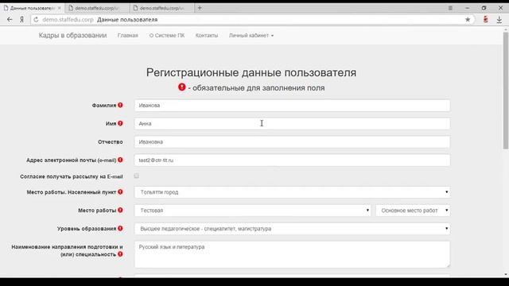Click the 'Русский язык и литература' textarea

coord(292,254)
